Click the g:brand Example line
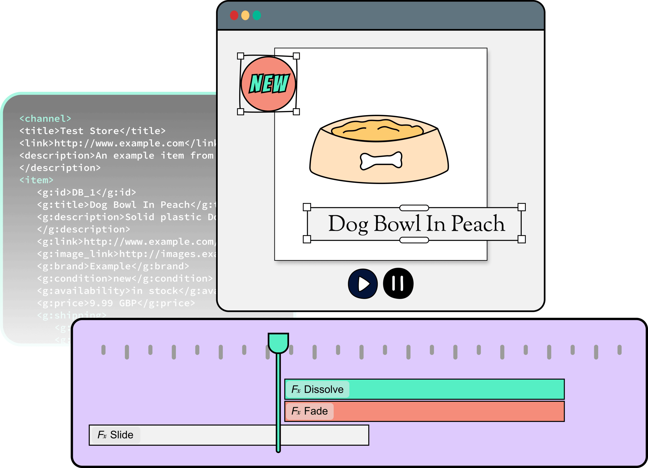This screenshot has height=468, width=648. coord(113,266)
